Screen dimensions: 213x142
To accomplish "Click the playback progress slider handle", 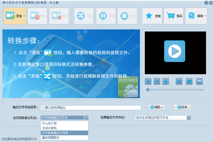I will coord(148,90).
